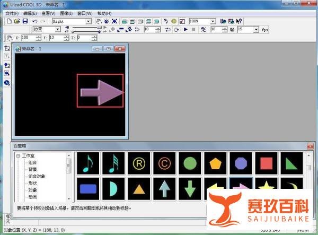Select the Rotate object tool
This screenshot has width=318, height=235.
(107, 21)
